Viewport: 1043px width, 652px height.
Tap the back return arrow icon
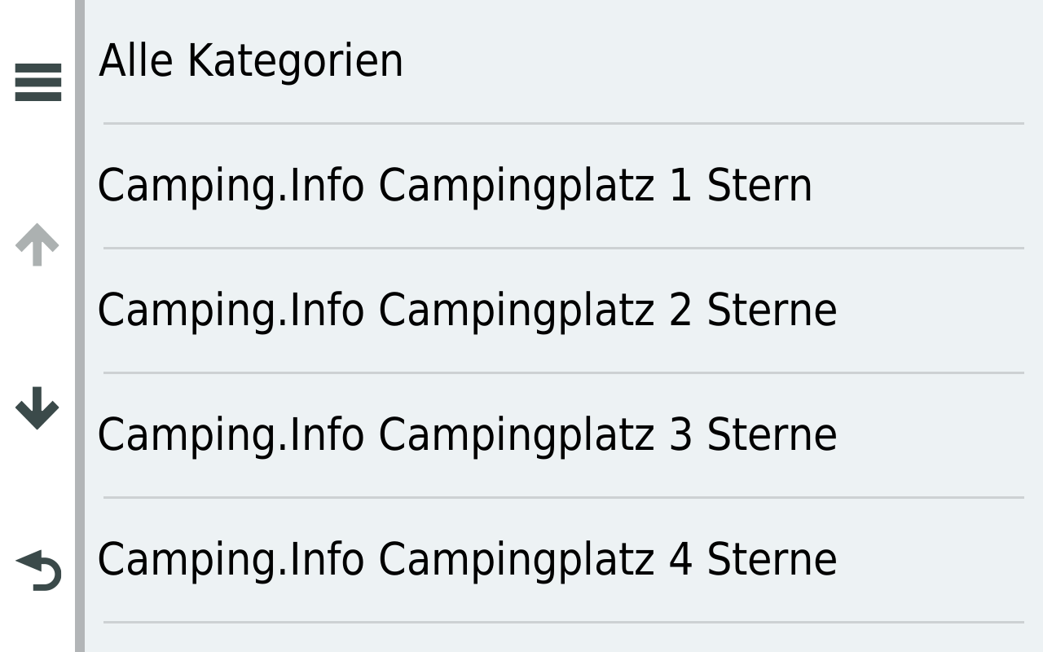point(38,570)
